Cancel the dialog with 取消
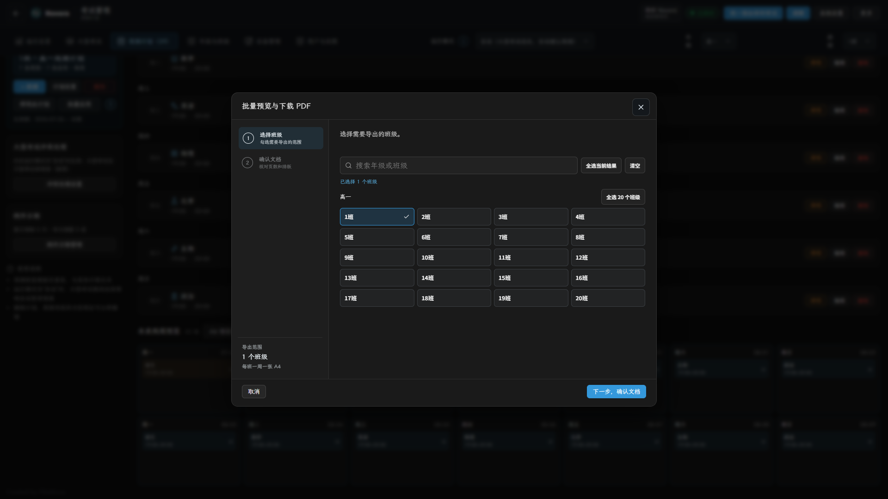 coord(253,391)
